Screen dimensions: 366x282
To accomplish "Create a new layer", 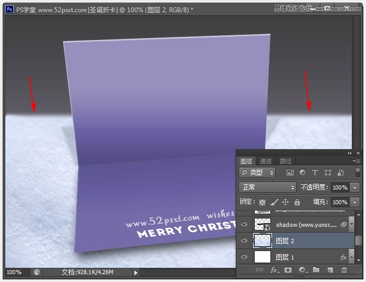I will [x=330, y=270].
